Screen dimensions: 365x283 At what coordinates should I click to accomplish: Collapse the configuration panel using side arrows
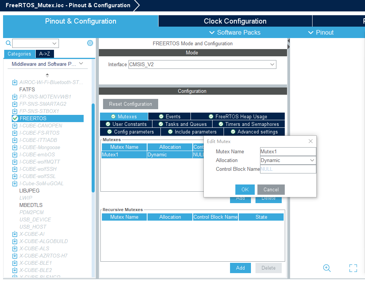289,44
